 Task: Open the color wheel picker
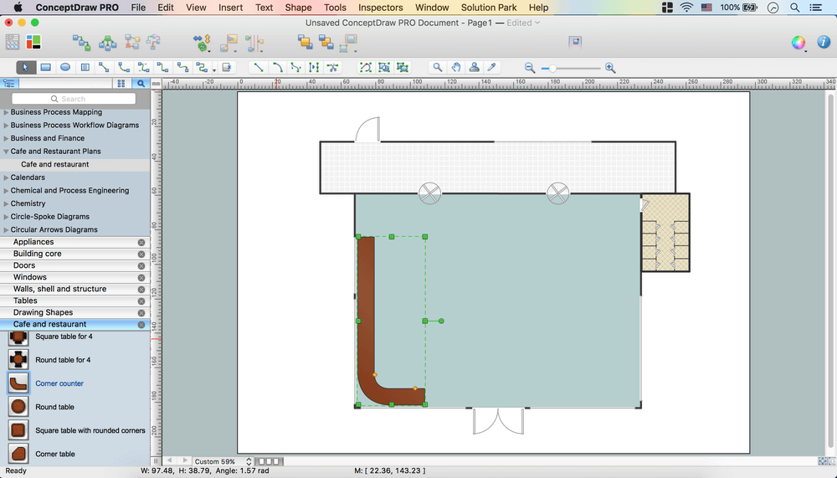(x=798, y=43)
